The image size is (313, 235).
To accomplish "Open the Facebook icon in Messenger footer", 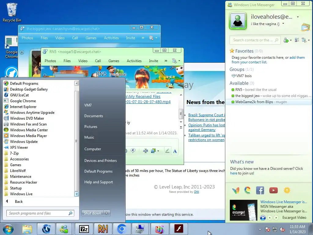I will click(260, 190).
